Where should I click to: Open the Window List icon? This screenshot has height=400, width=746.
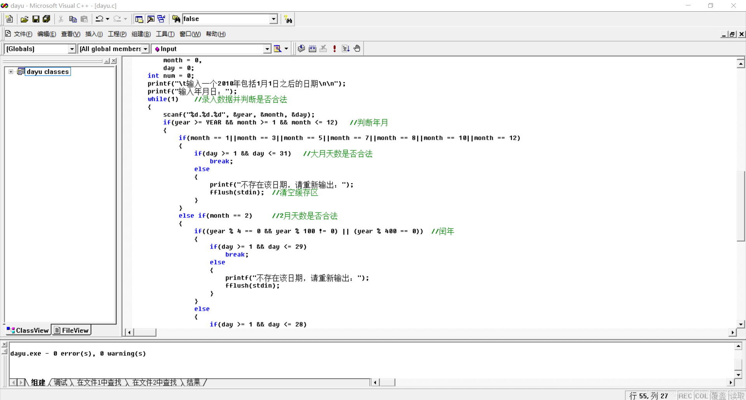point(161,19)
